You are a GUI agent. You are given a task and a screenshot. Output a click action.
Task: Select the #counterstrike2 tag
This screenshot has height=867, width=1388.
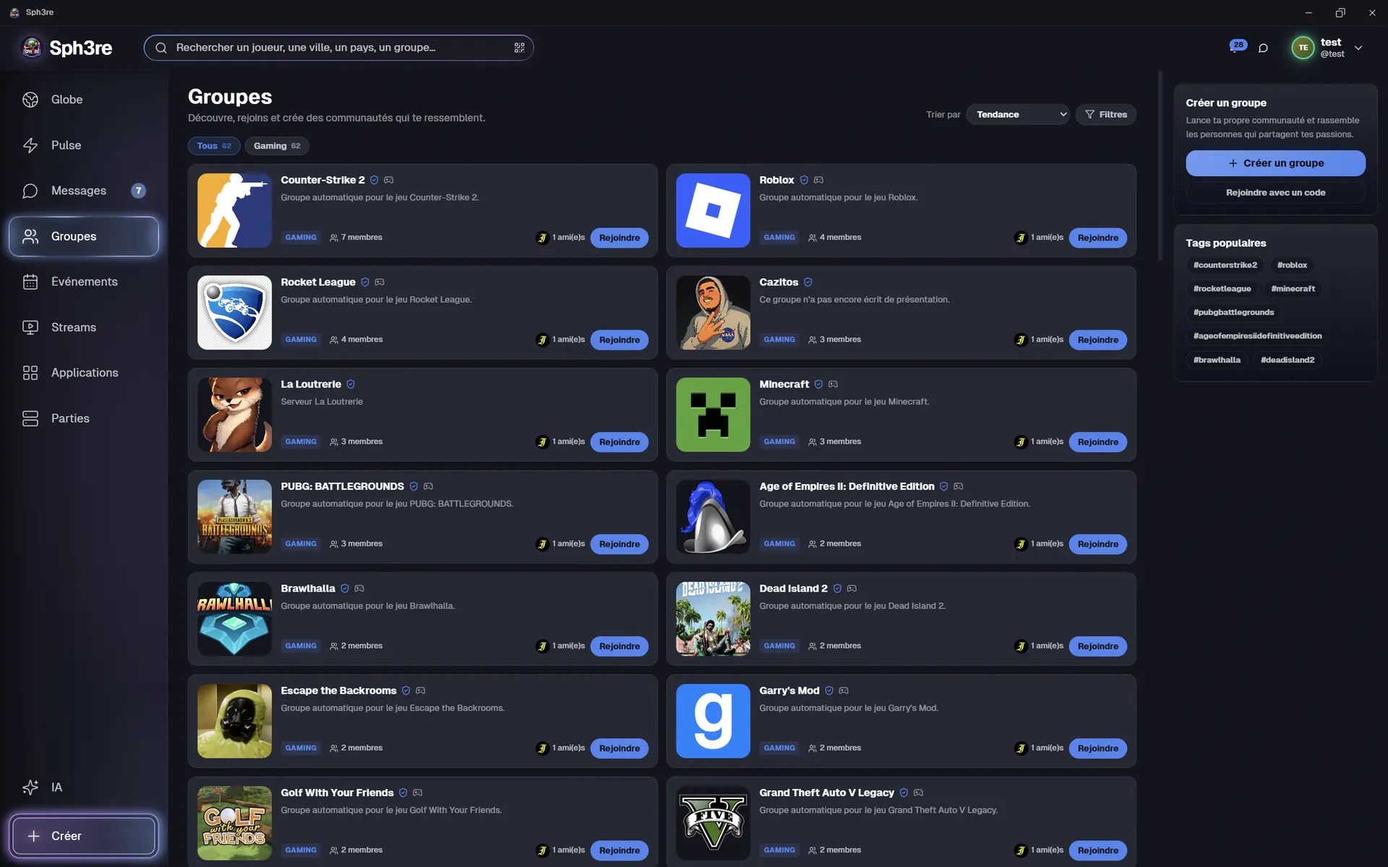click(x=1225, y=265)
